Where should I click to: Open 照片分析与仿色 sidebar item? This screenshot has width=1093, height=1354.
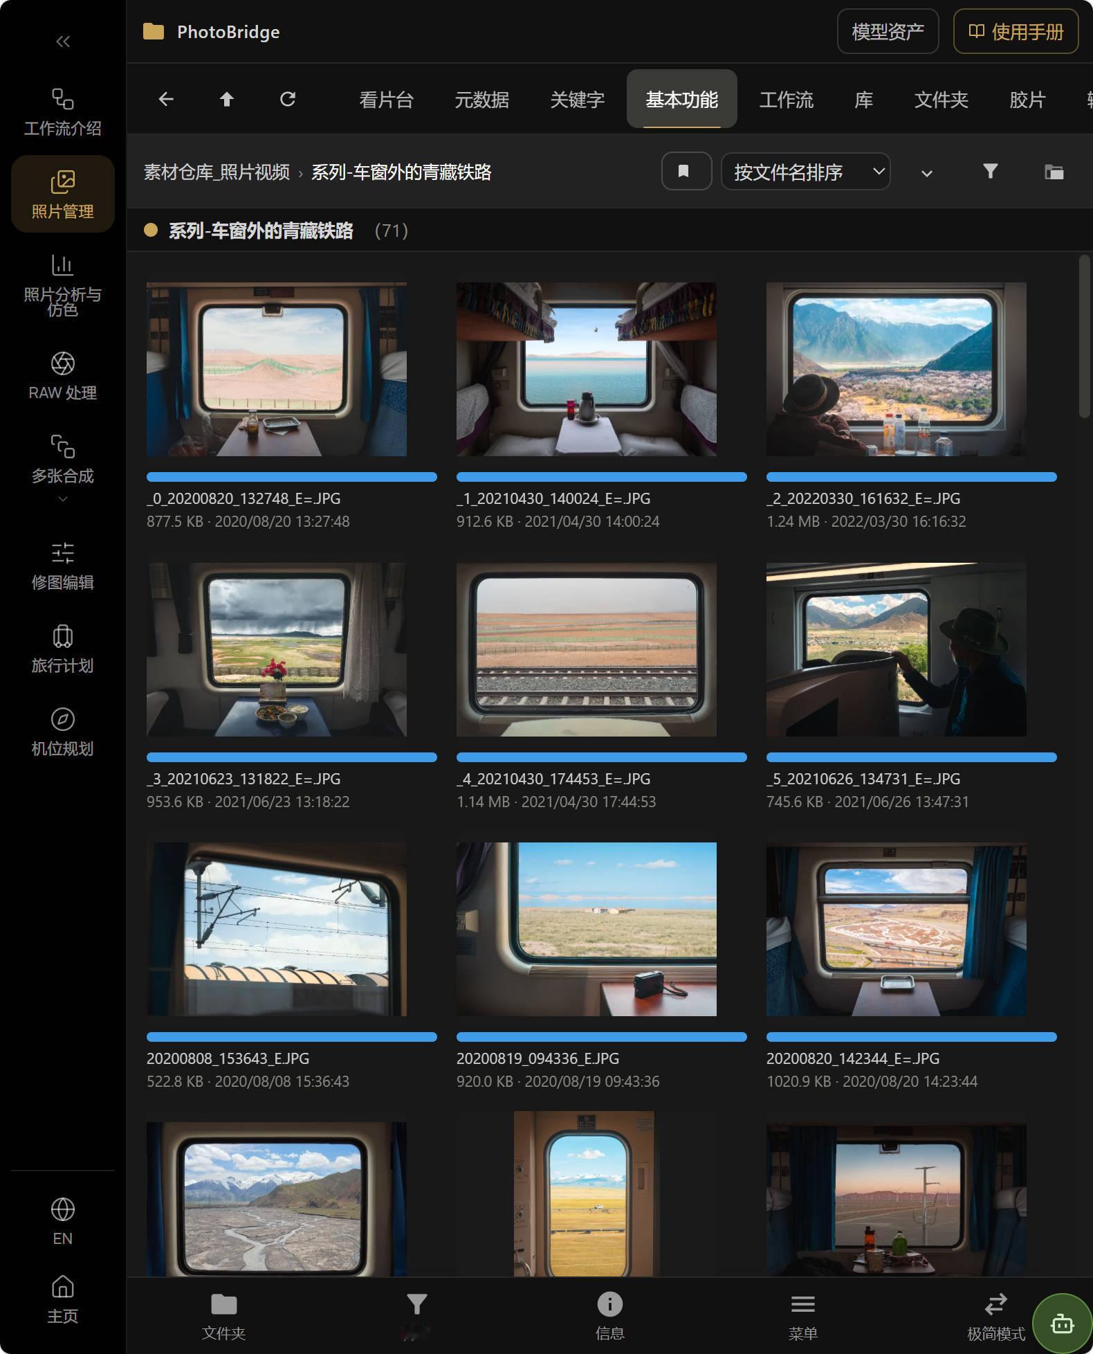[63, 285]
